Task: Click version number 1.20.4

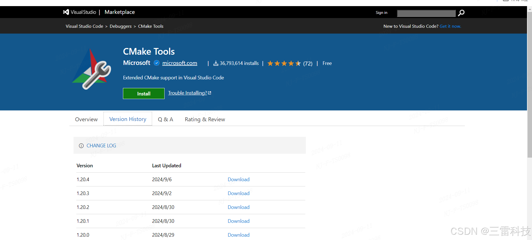Action: pos(83,180)
